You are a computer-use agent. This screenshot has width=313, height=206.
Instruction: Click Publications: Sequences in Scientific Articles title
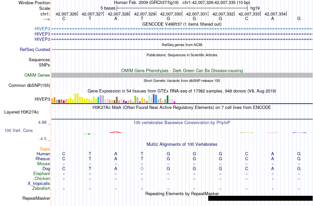[x=182, y=55]
